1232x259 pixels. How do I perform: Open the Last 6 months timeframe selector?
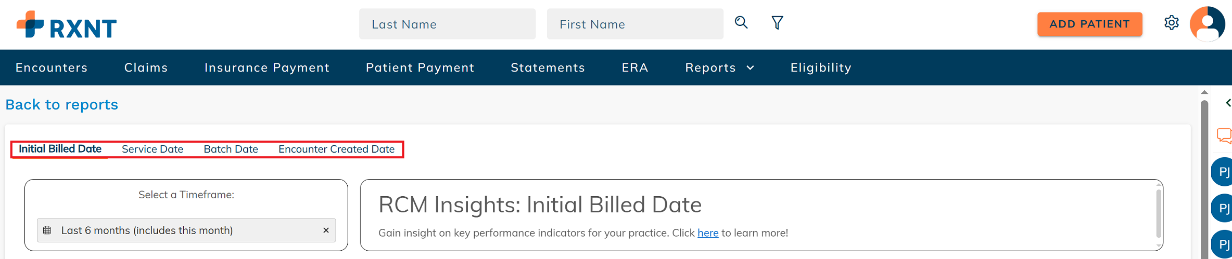(186, 230)
